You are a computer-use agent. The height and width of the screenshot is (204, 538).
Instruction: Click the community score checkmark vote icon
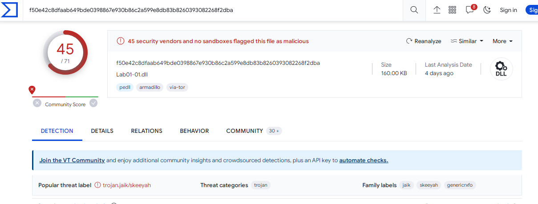click(x=93, y=103)
